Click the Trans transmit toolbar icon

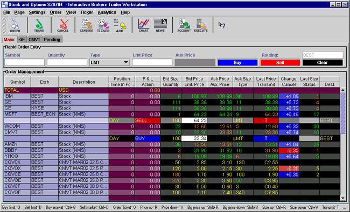(x=39, y=25)
